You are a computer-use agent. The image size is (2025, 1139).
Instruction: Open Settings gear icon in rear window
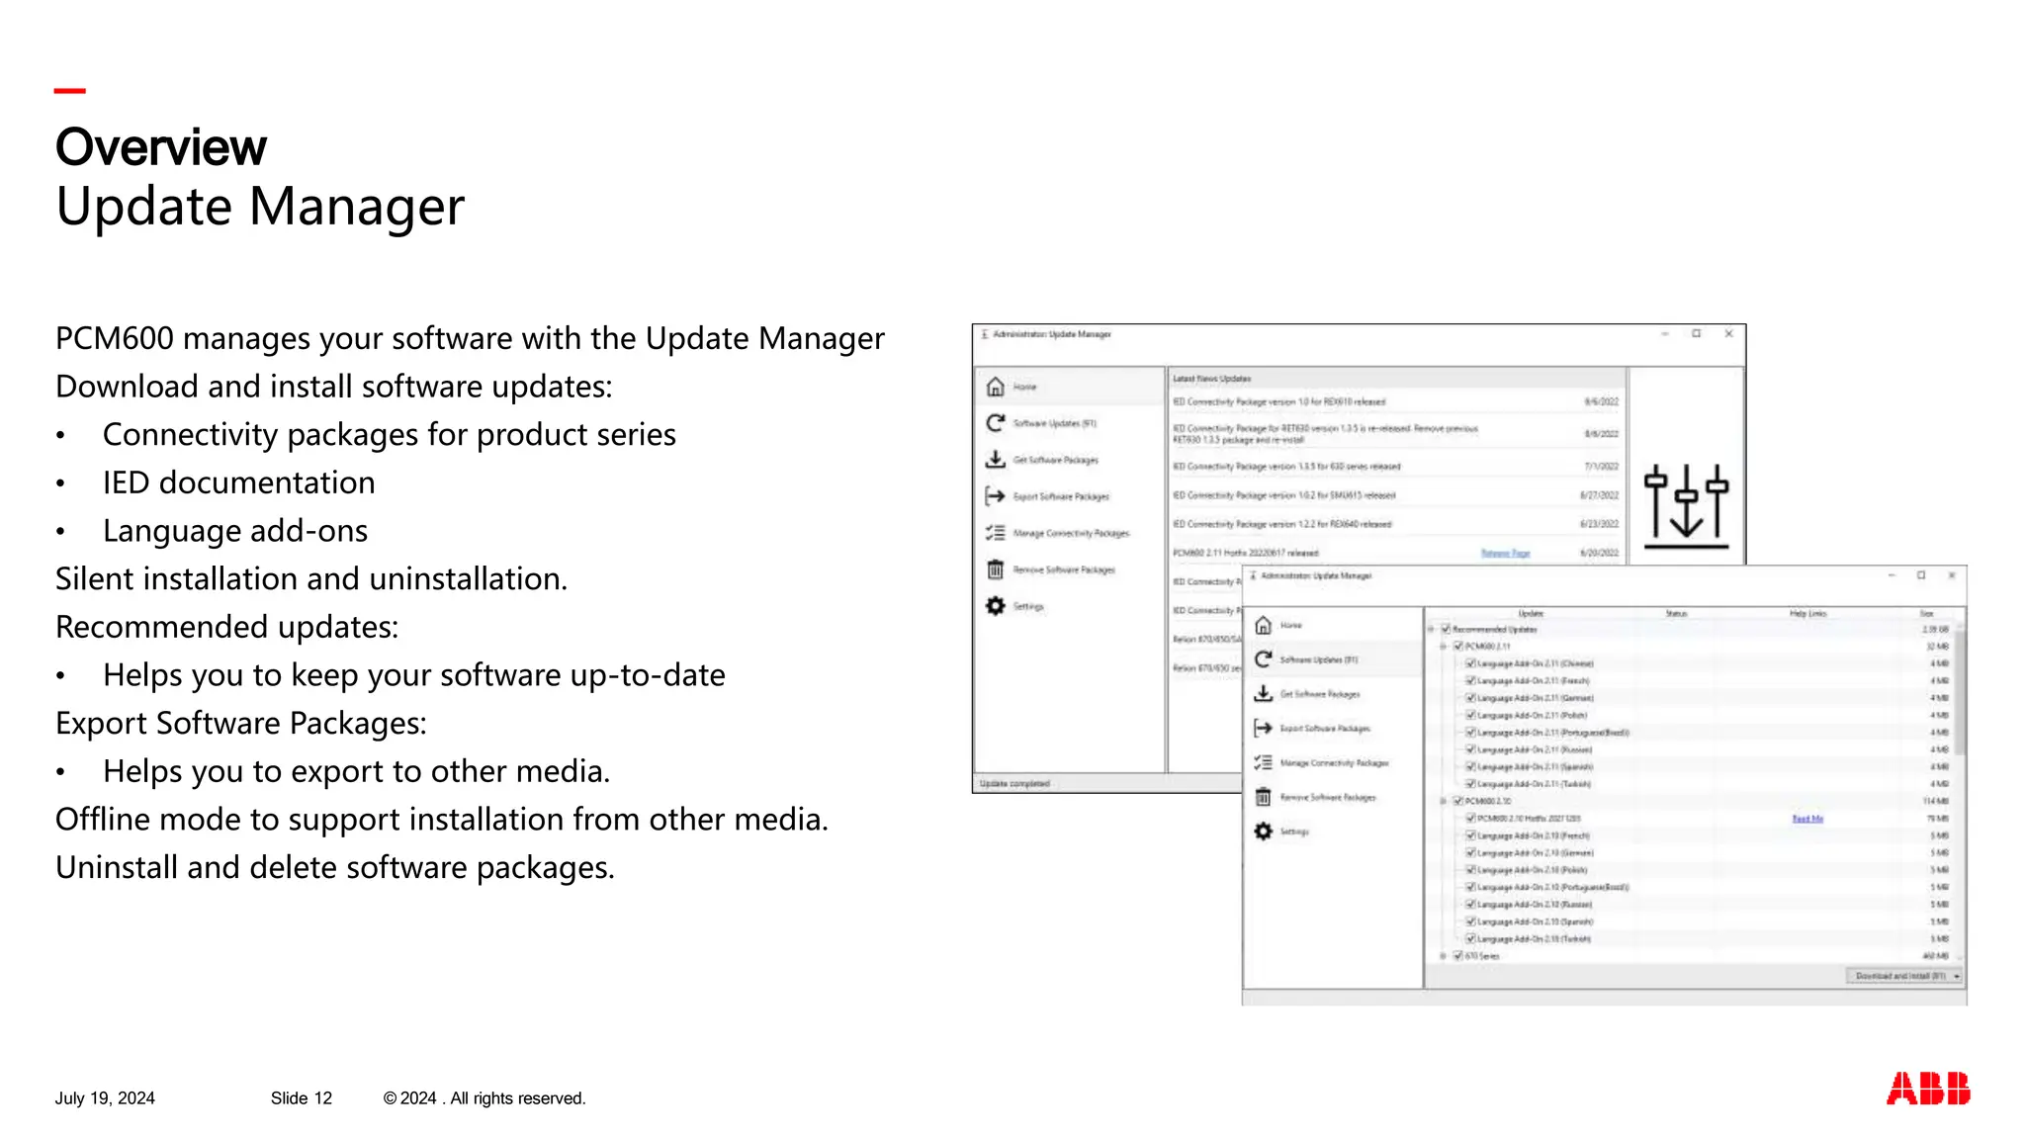[996, 606]
